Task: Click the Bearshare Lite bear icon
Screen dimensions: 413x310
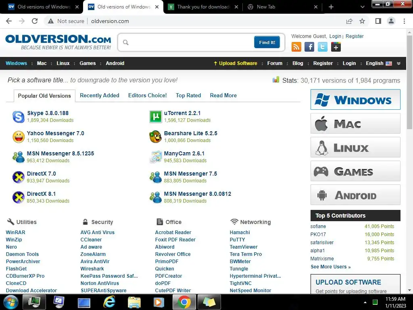Action: point(156,137)
